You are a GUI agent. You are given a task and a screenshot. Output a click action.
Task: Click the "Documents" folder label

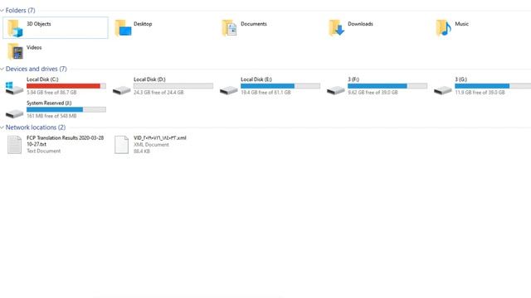[254, 24]
